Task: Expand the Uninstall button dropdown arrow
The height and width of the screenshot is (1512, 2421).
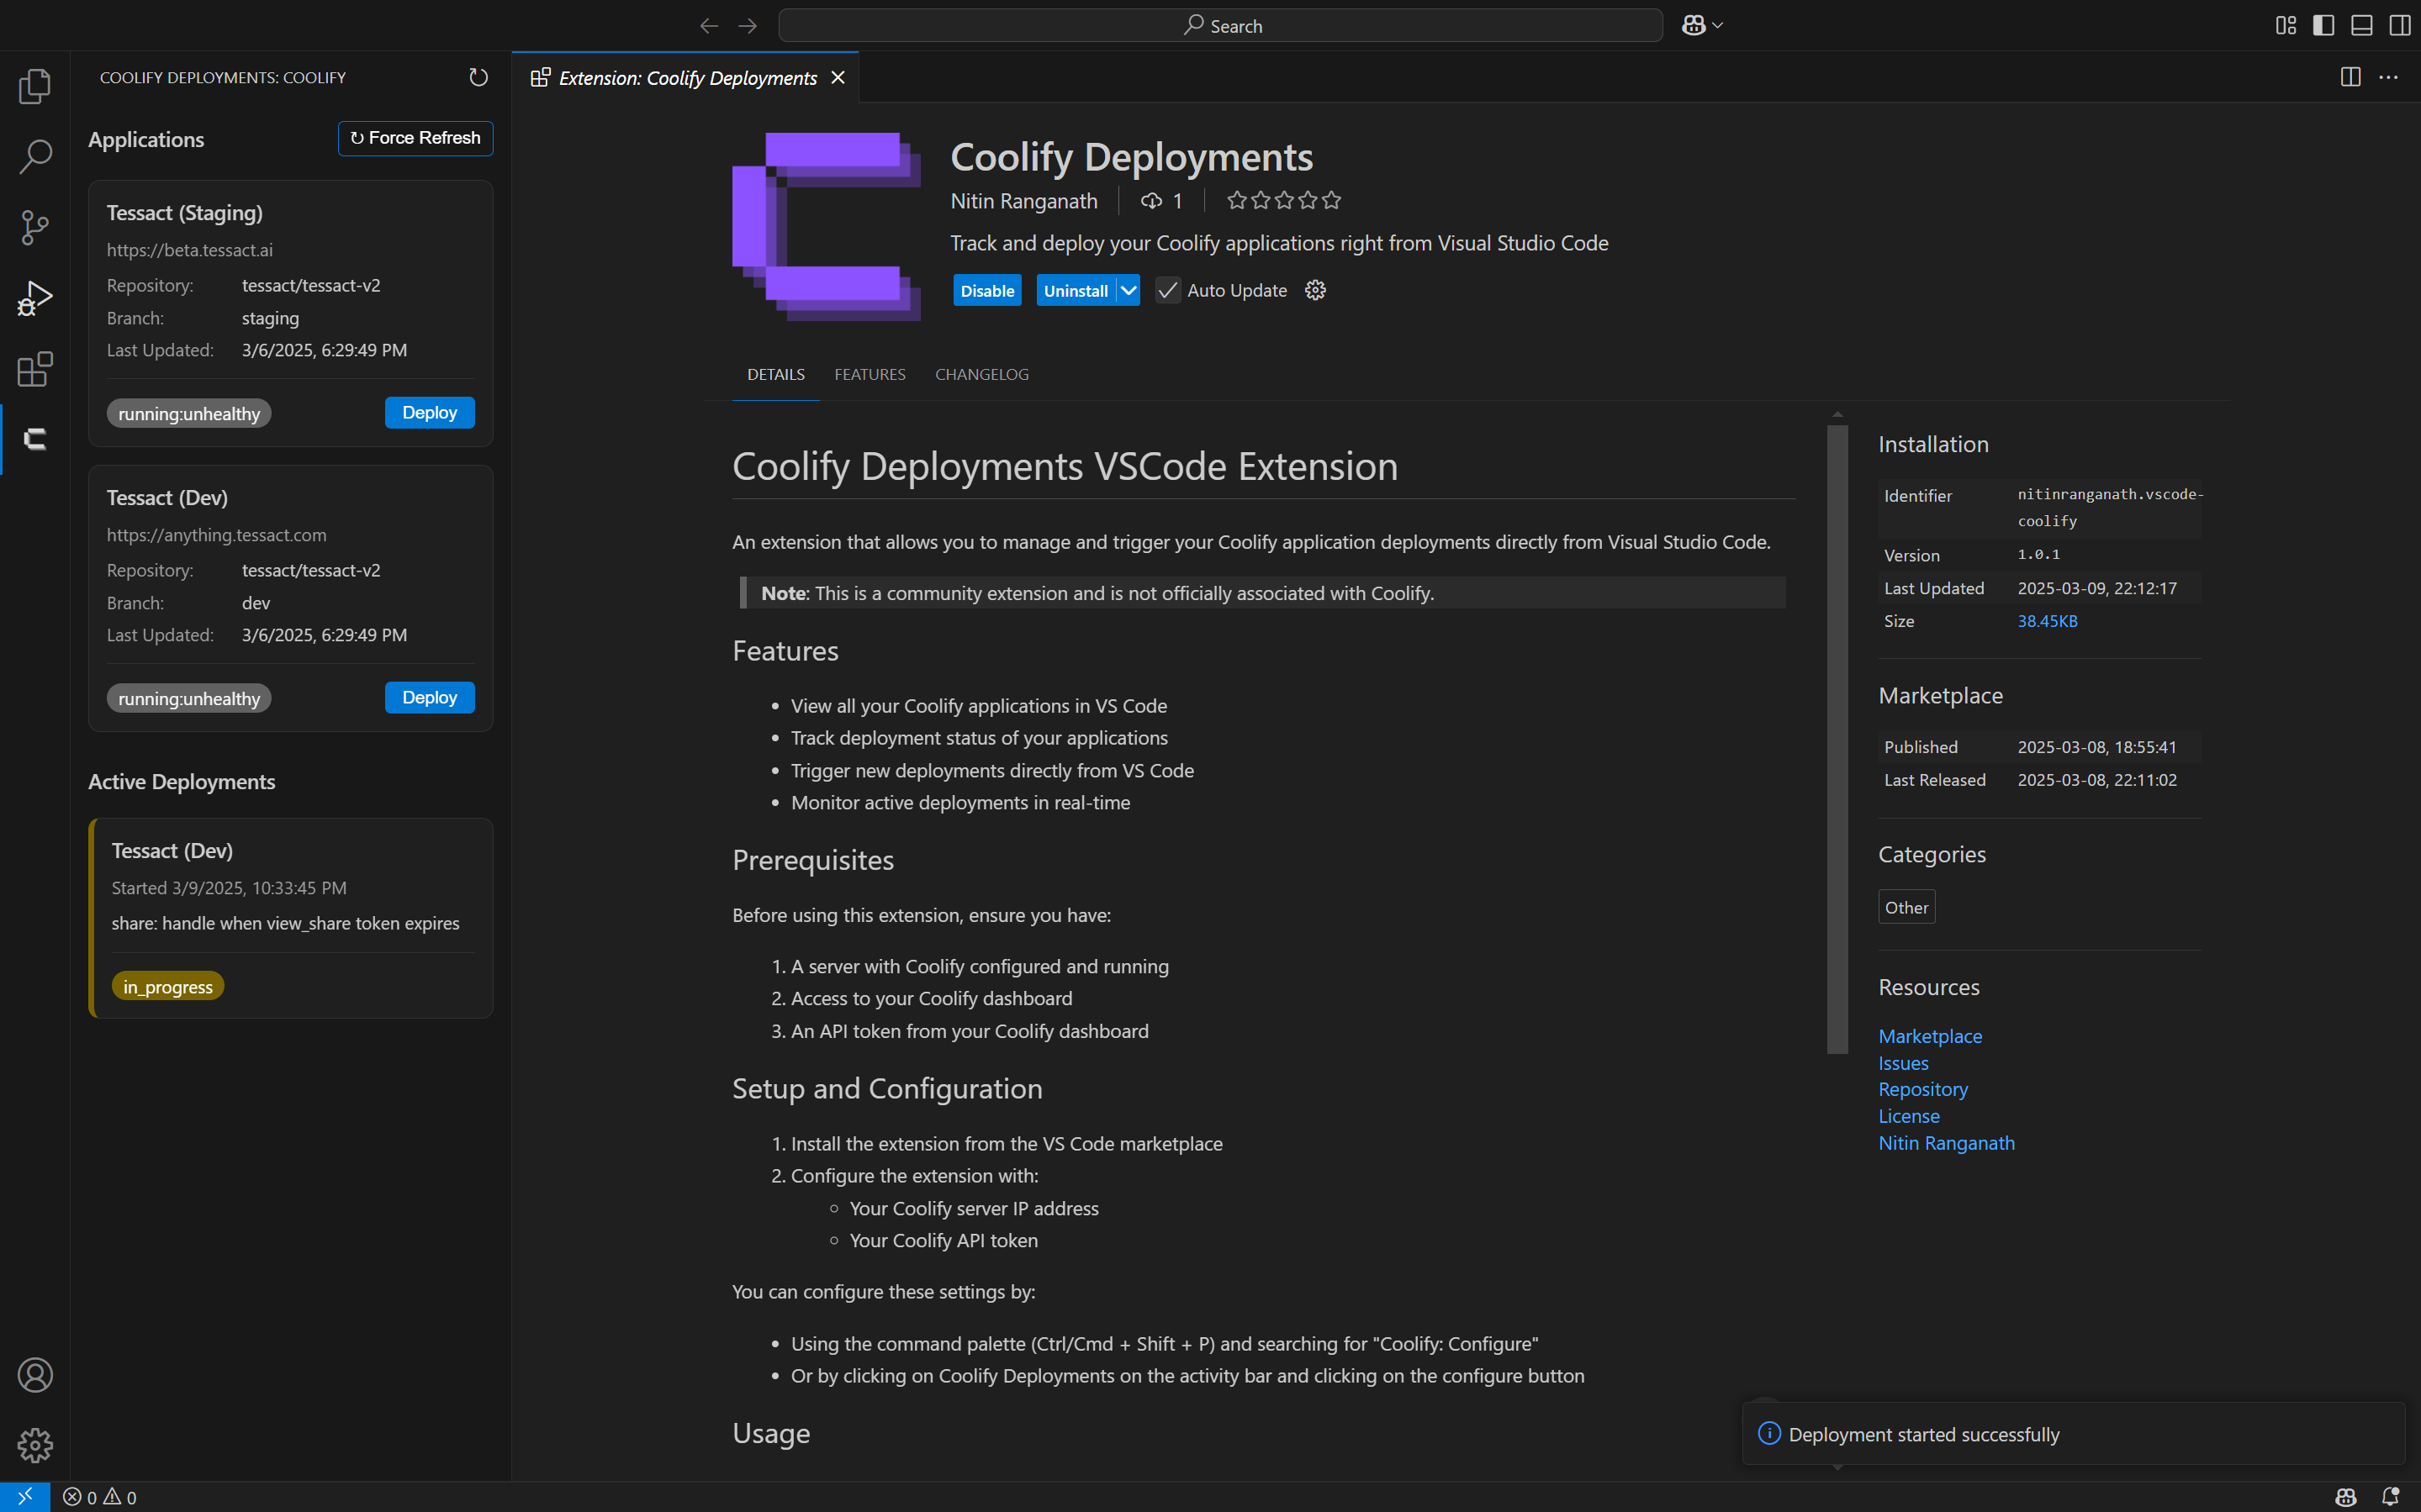Action: pyautogui.click(x=1129, y=290)
